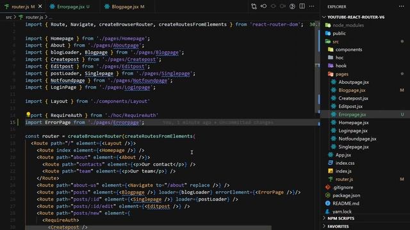Click the src breadcrumb segment

[x=8, y=17]
